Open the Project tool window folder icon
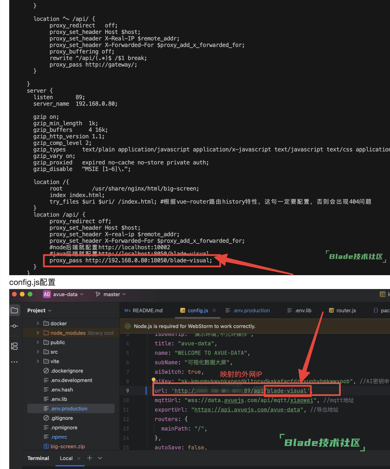The image size is (390, 469). click(14, 310)
